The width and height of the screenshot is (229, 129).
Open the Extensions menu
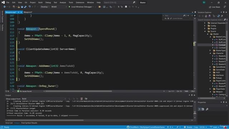[x=80, y=3]
